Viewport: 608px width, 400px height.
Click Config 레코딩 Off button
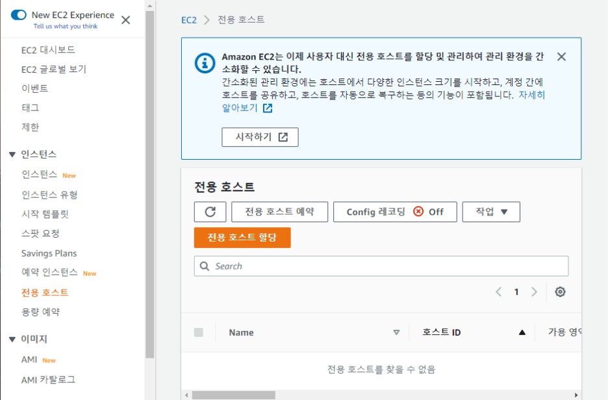(x=395, y=212)
